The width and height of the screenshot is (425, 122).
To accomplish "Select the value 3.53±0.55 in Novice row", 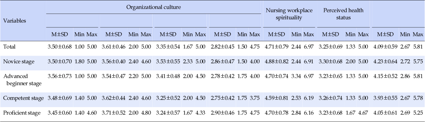I will pyautogui.click(x=167, y=60).
